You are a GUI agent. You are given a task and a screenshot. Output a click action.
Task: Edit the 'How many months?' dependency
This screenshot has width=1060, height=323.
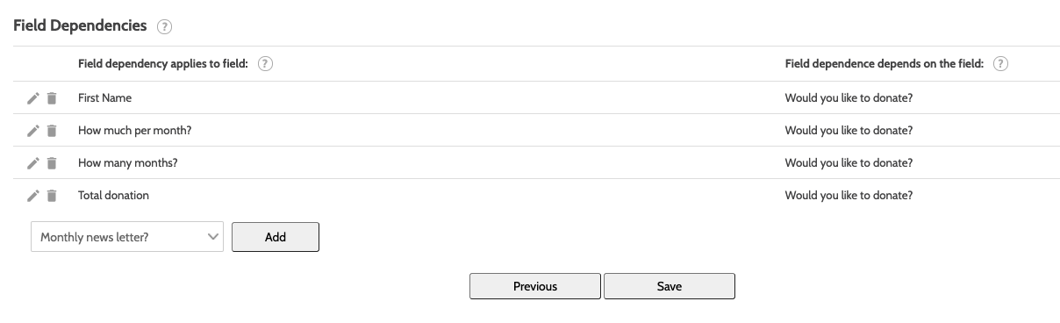(33, 163)
